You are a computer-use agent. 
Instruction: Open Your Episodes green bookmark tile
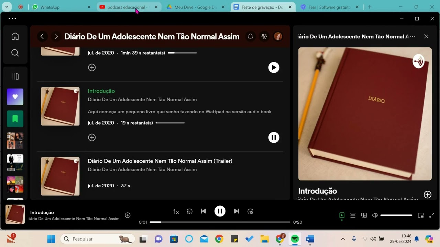15,119
